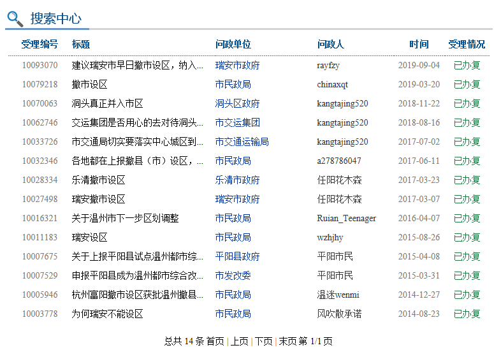Open the title 撤市设区
494x364 pixels.
click(x=89, y=84)
